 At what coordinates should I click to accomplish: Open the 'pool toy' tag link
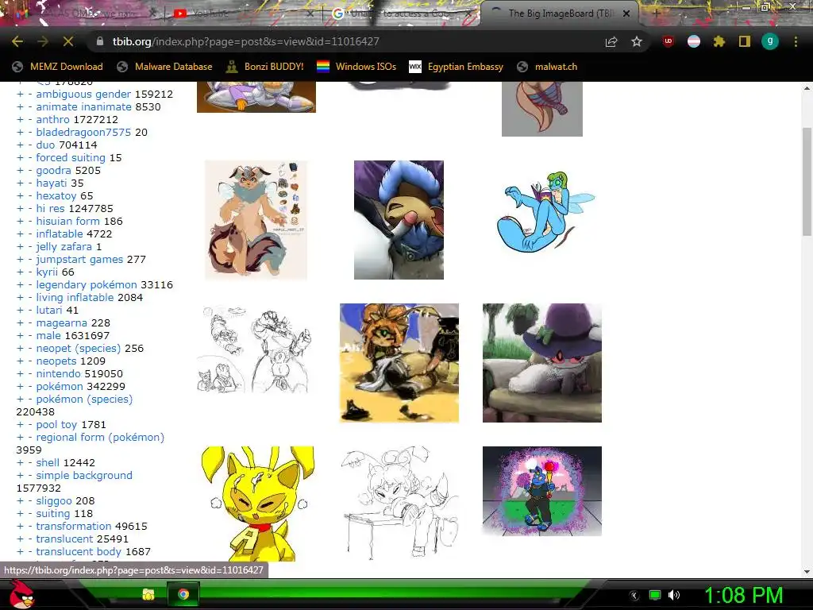pyautogui.click(x=56, y=425)
